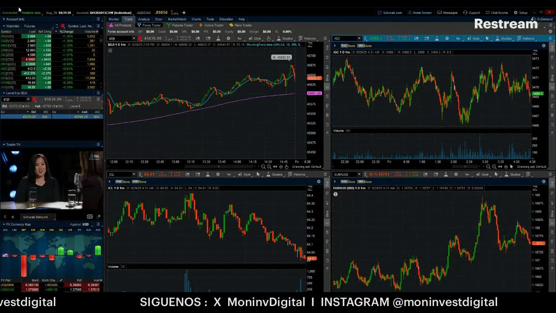Sort watchlist by %Change column
This screenshot has width=556, height=313.
(x=66, y=32)
